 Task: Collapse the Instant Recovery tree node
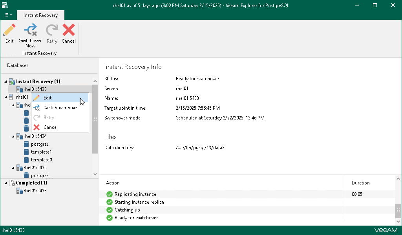pyautogui.click(x=5, y=81)
